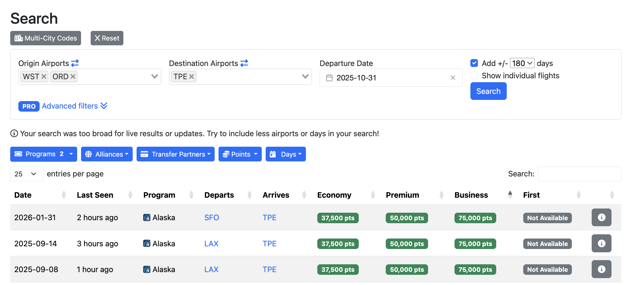Screen dimensions: 625x285
Task: Click 75,000 pts business for 2025-09-14
Action: [x=475, y=244]
